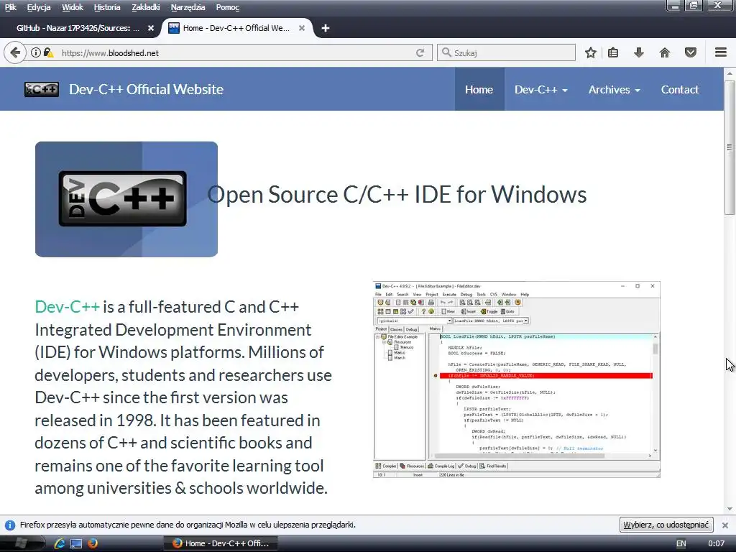The image size is (736, 552).
Task: Go to Firefox home page icon
Action: 665,52
